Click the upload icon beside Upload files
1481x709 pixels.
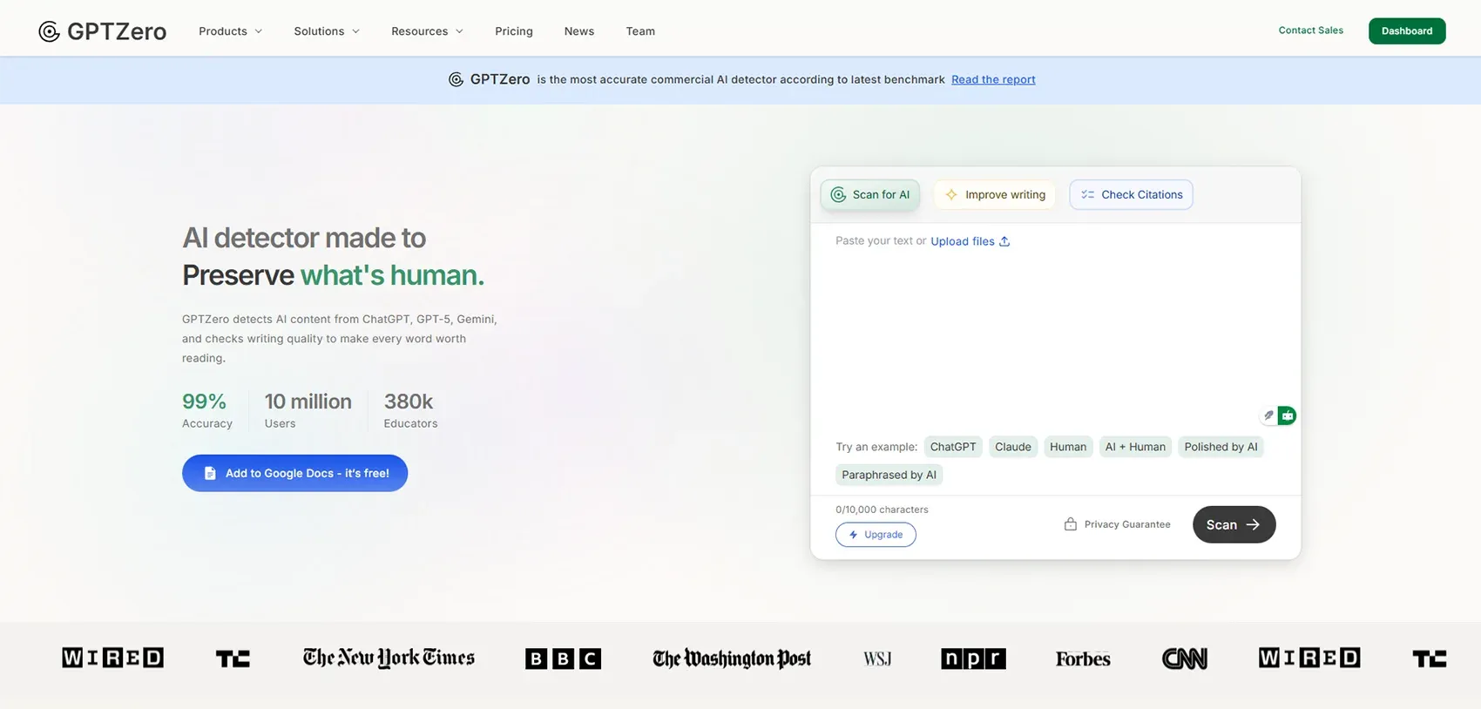click(x=1004, y=241)
